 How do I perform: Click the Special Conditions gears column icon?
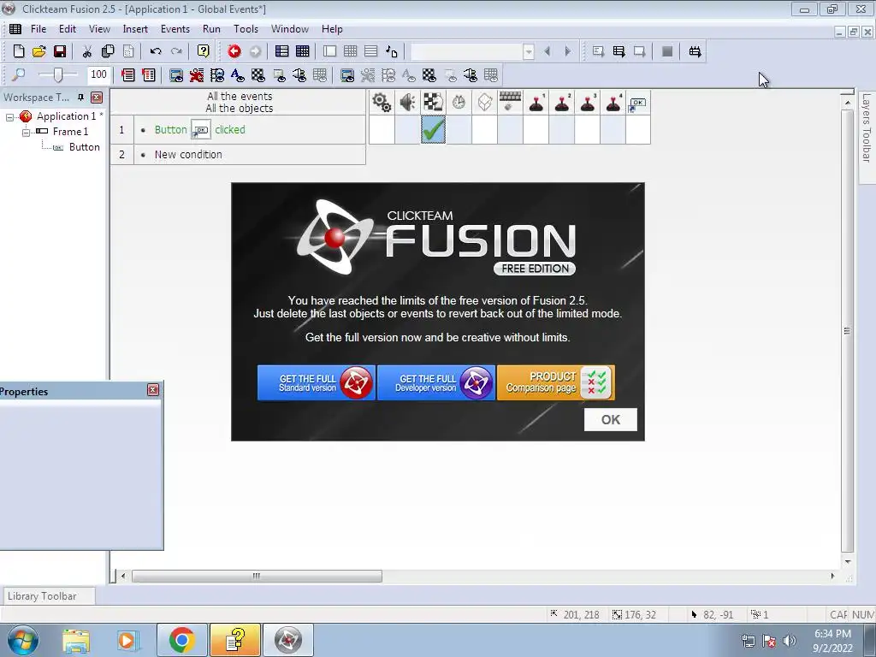382,103
